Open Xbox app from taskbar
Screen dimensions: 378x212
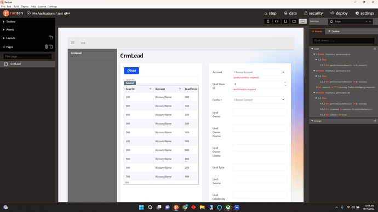click(228, 207)
